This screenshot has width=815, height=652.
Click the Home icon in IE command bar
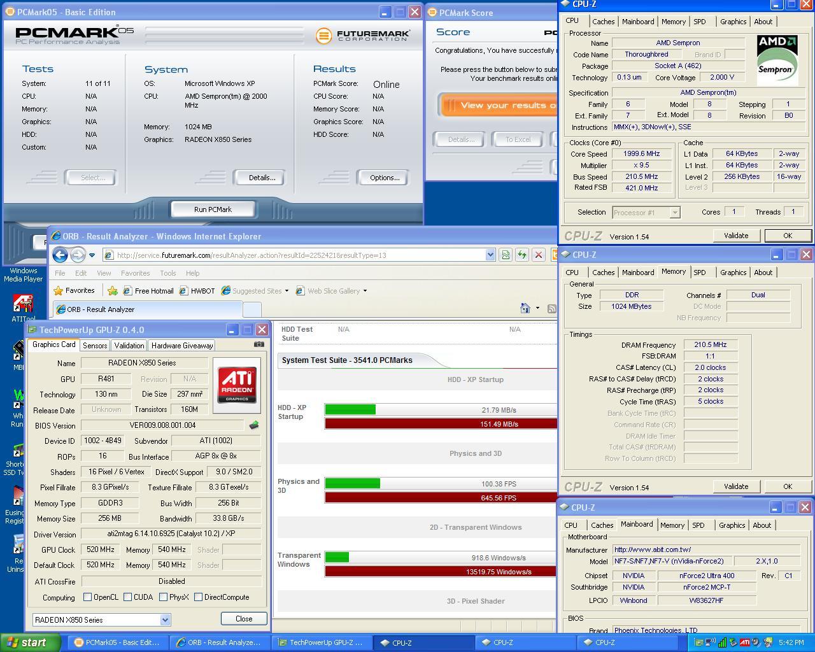click(x=525, y=308)
